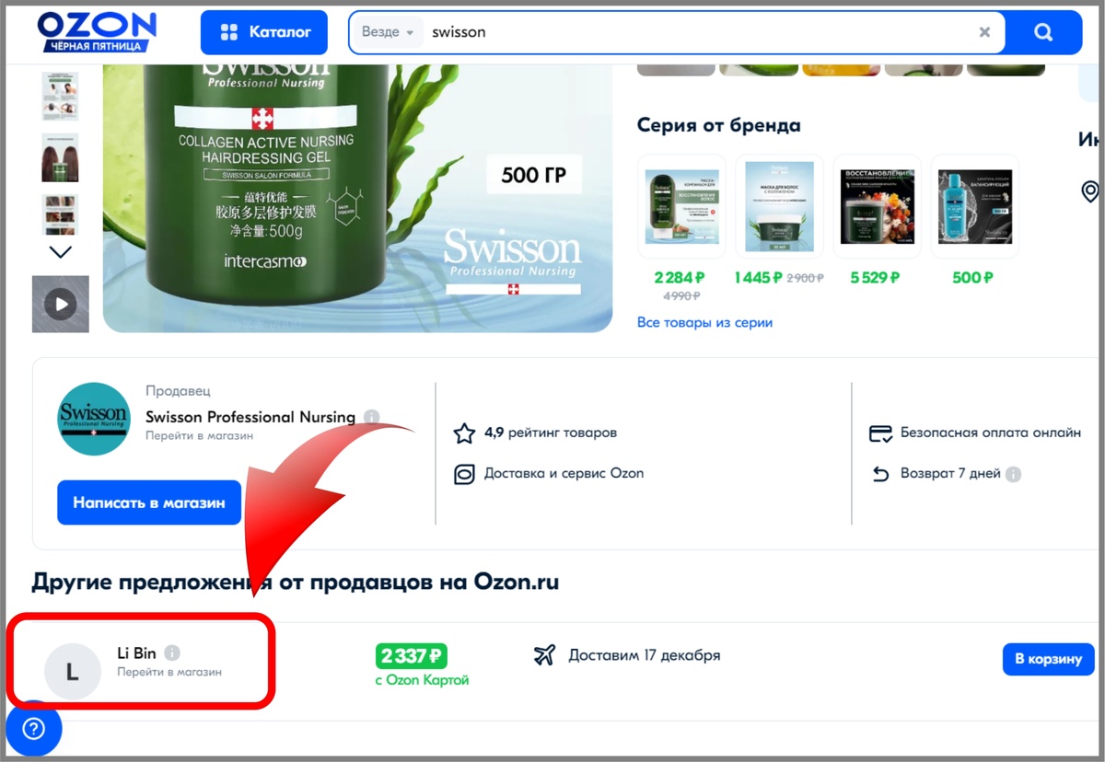Expand the Везде search scope dropdown

point(388,32)
